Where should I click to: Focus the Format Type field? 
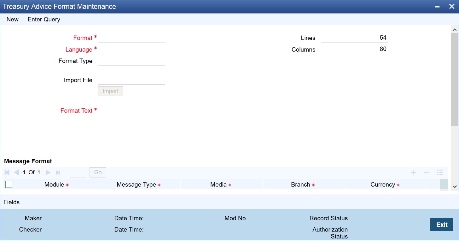pyautogui.click(x=131, y=61)
